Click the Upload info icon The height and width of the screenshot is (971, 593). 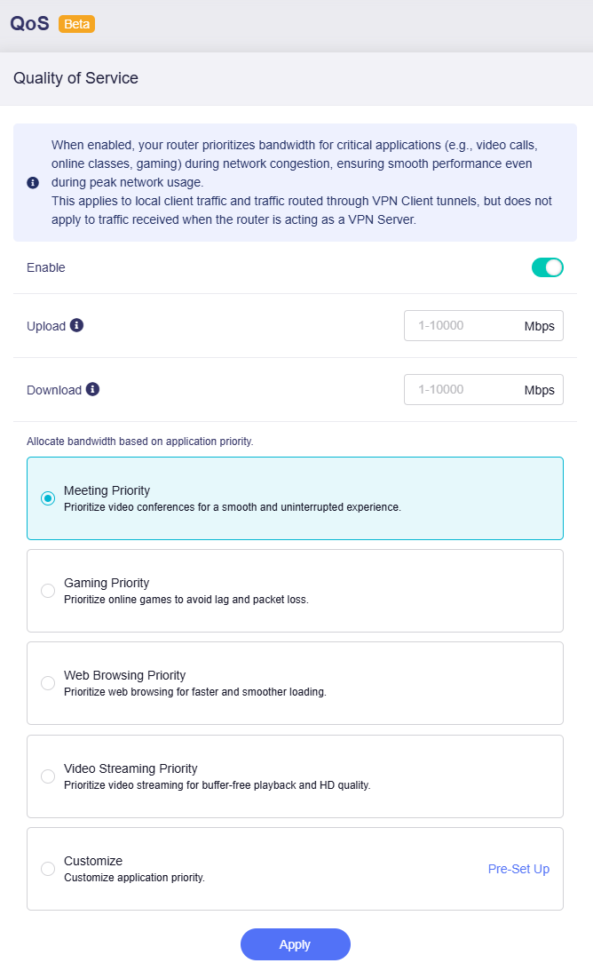coord(77,325)
